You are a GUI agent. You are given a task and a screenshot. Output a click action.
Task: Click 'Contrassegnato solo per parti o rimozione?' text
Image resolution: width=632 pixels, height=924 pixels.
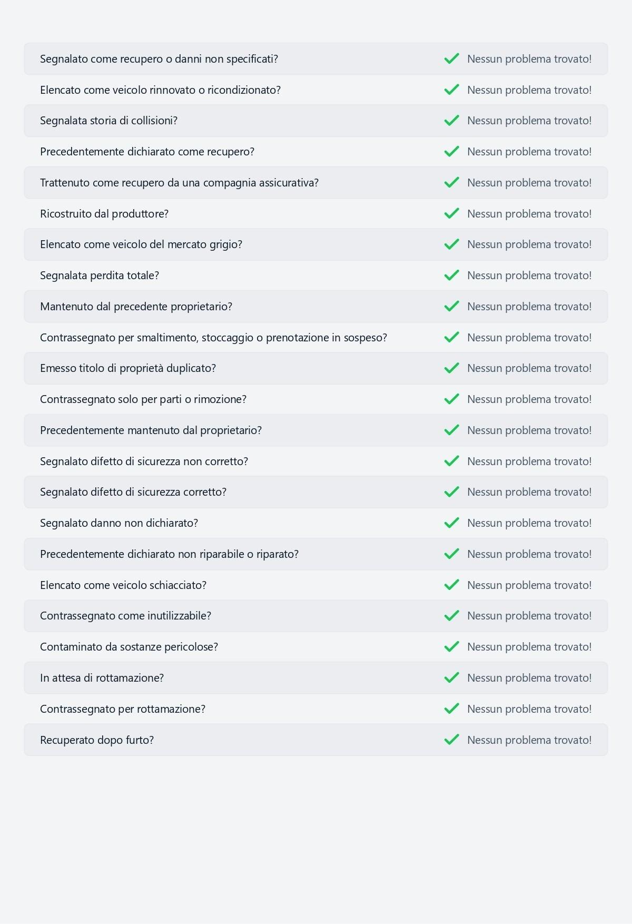click(143, 399)
